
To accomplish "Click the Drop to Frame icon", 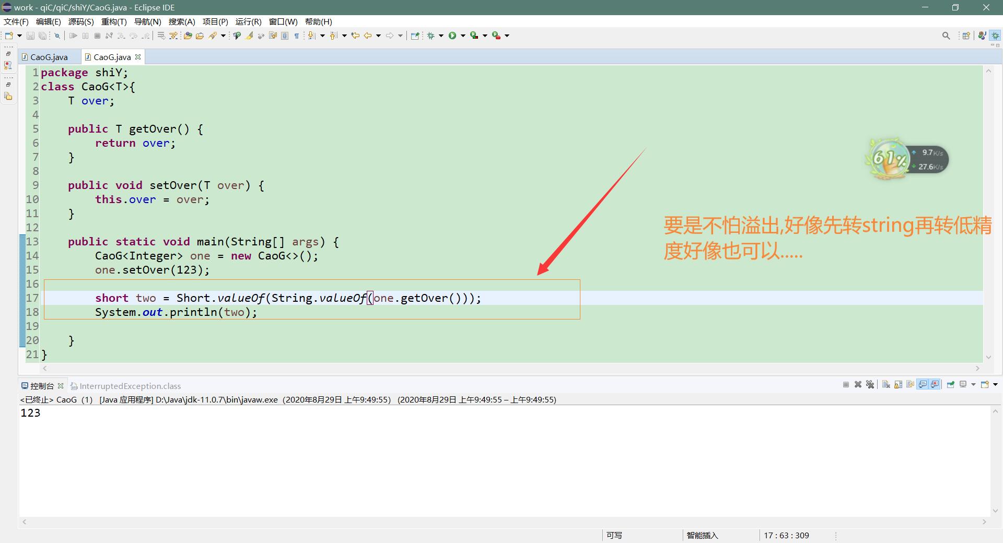I will point(161,36).
